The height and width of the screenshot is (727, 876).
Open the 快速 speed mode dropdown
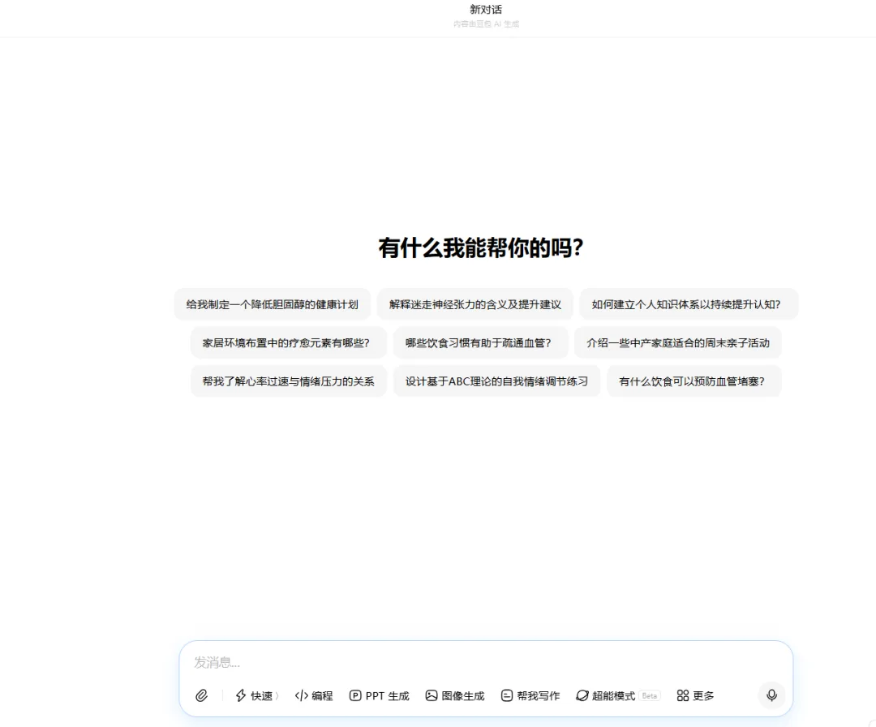[256, 695]
